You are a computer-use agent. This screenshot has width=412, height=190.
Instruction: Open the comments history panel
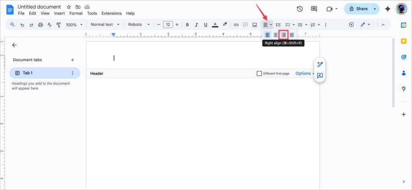pos(314,9)
